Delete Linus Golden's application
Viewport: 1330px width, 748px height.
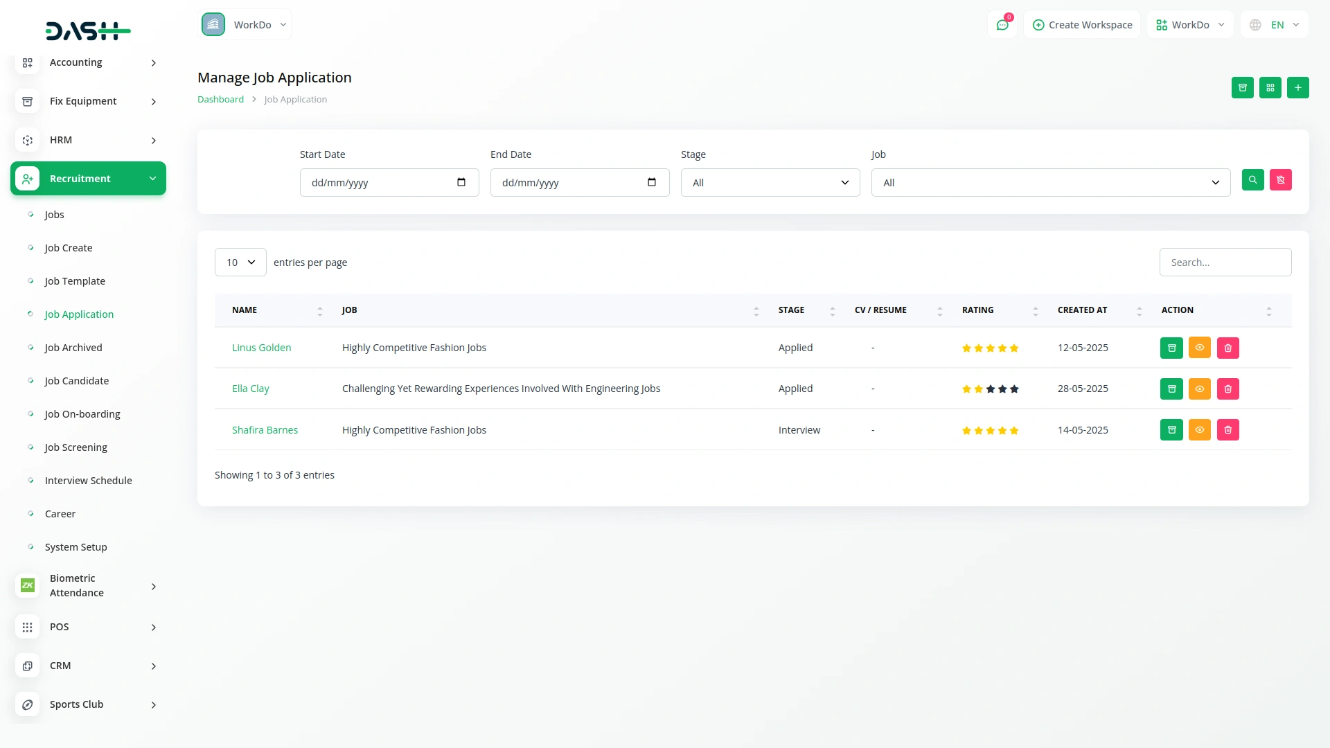pyautogui.click(x=1227, y=348)
